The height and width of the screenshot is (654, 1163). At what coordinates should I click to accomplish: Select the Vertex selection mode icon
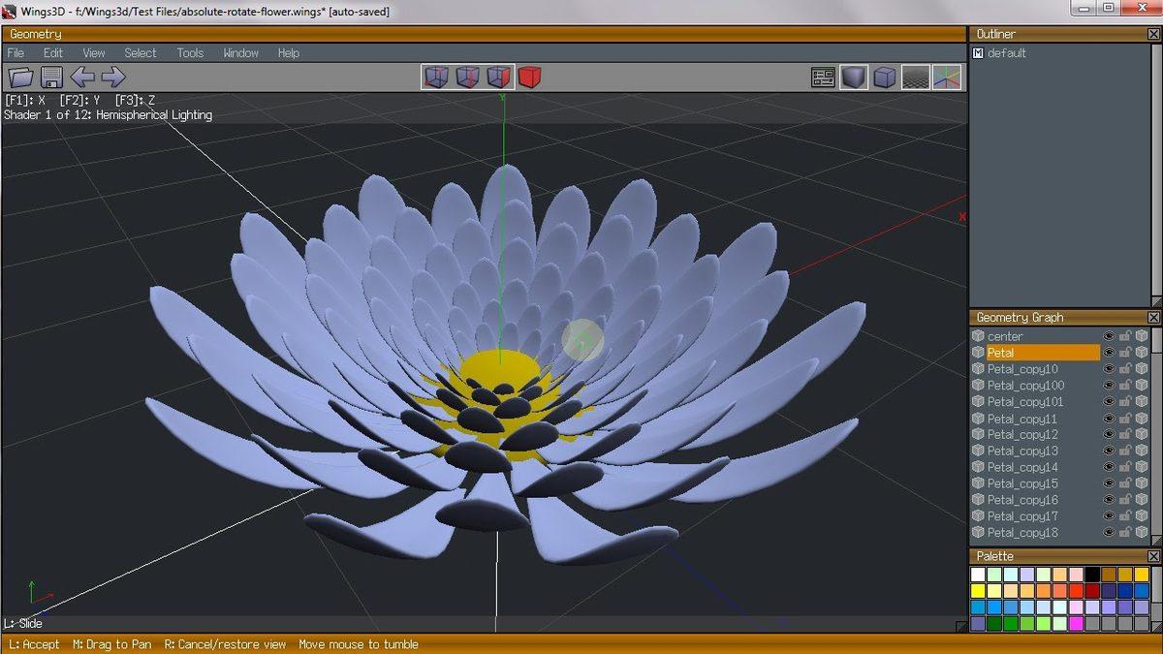pyautogui.click(x=436, y=77)
